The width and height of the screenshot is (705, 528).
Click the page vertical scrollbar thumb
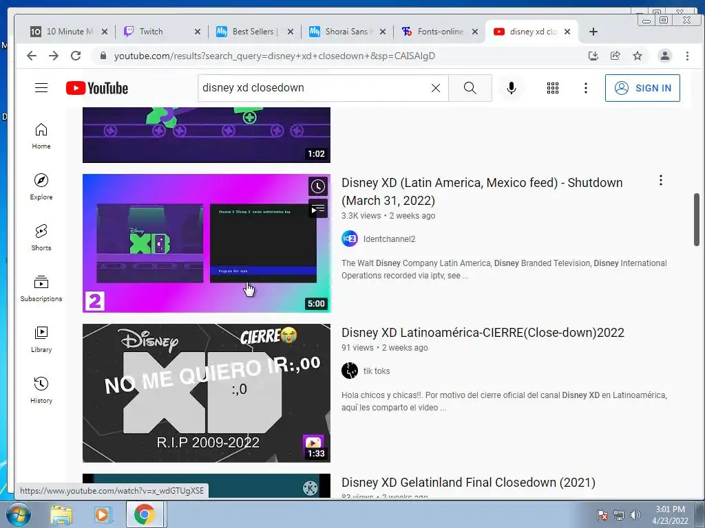click(x=697, y=219)
